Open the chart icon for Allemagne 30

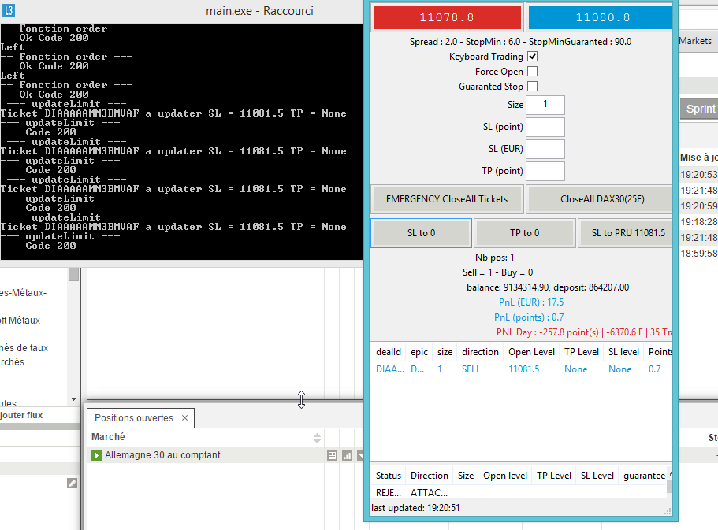point(347,455)
